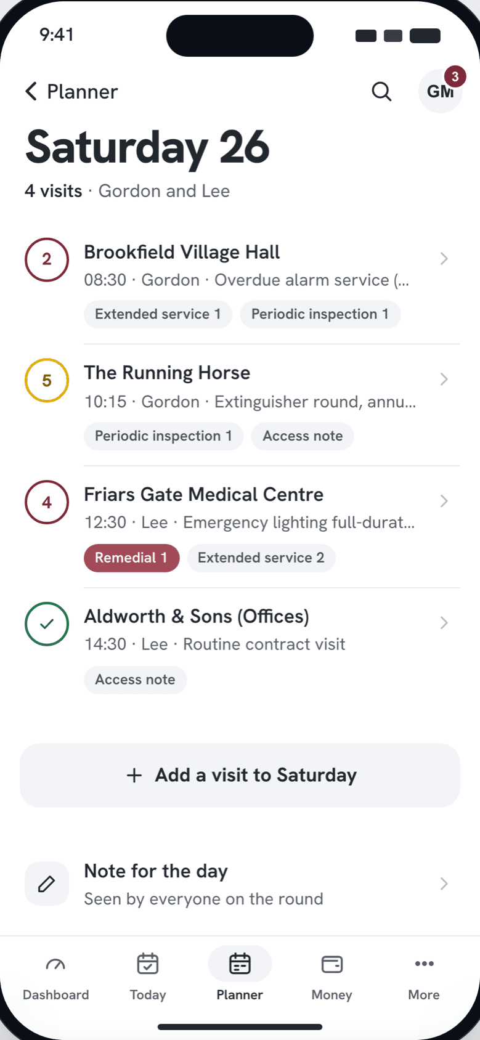The height and width of the screenshot is (1040, 480).
Task: Tap the red circle numbered 4
Action: click(47, 502)
